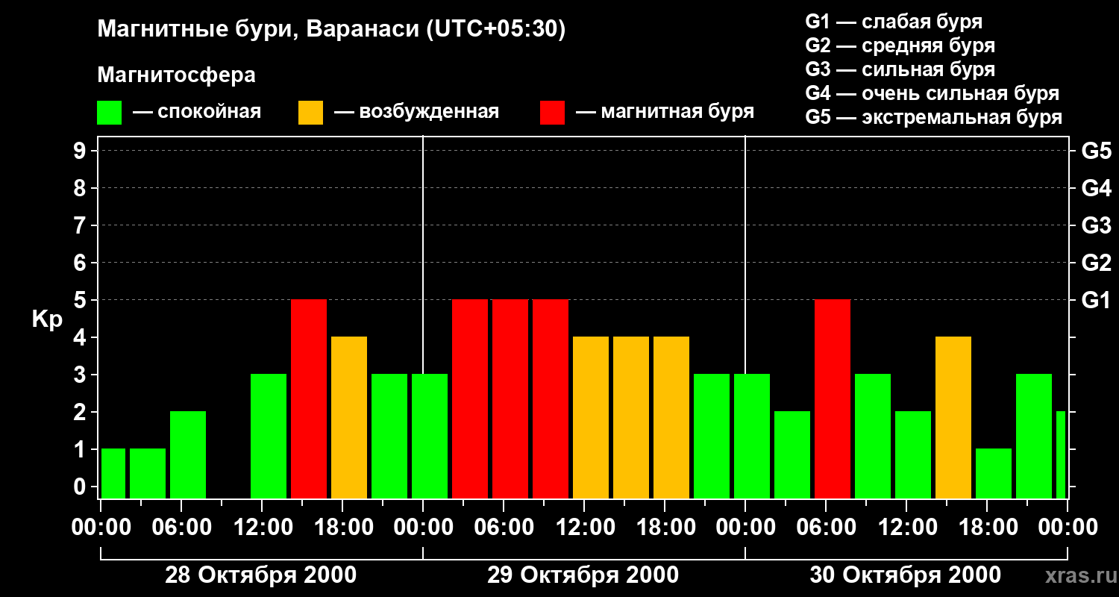Click the '— спокойная' legend label
Screen dimensions: 1119x597
click(x=197, y=112)
